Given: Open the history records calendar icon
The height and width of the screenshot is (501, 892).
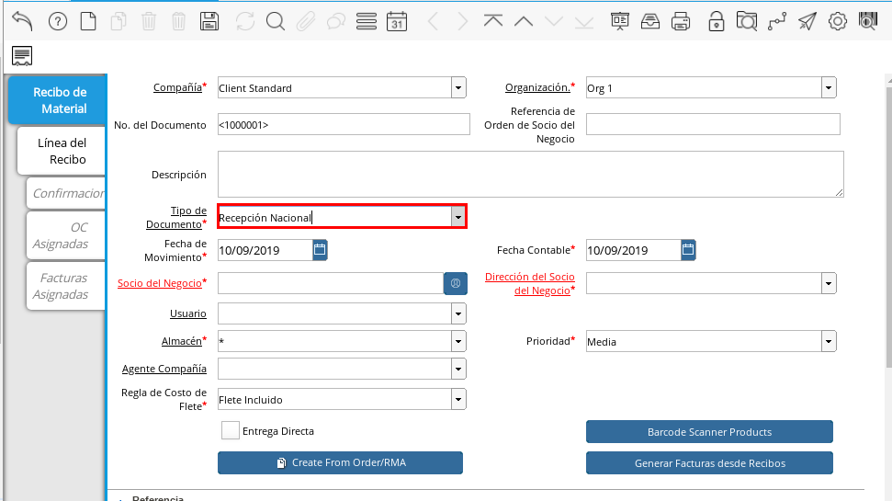Looking at the screenshot, I should point(396,21).
